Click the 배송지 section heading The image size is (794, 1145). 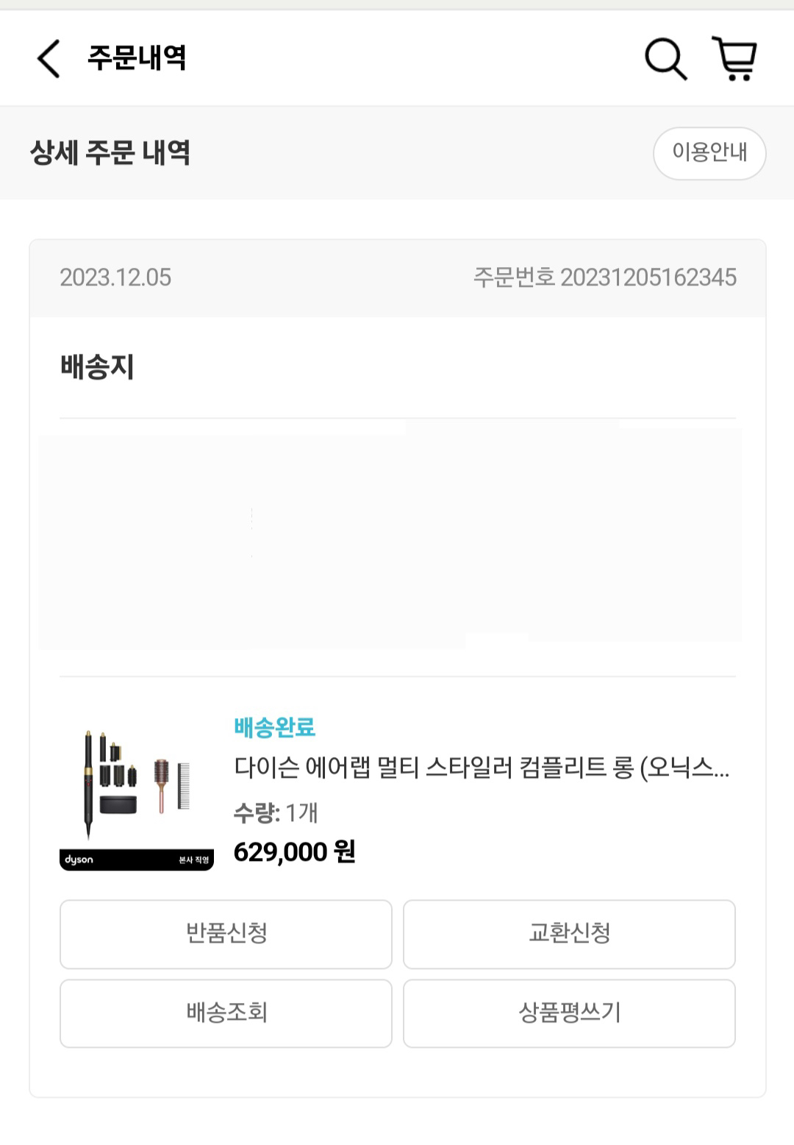(x=97, y=366)
